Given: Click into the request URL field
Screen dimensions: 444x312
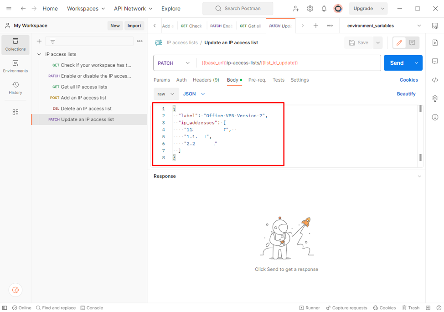Looking at the screenshot, I should [x=288, y=63].
